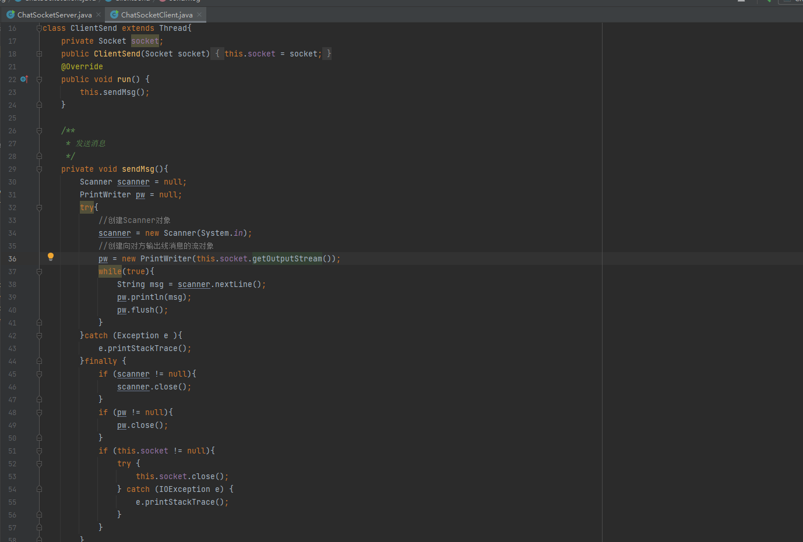Open the yellow lightbulb quick-fix on line 36
Image resolution: width=803 pixels, height=542 pixels.
tap(51, 257)
